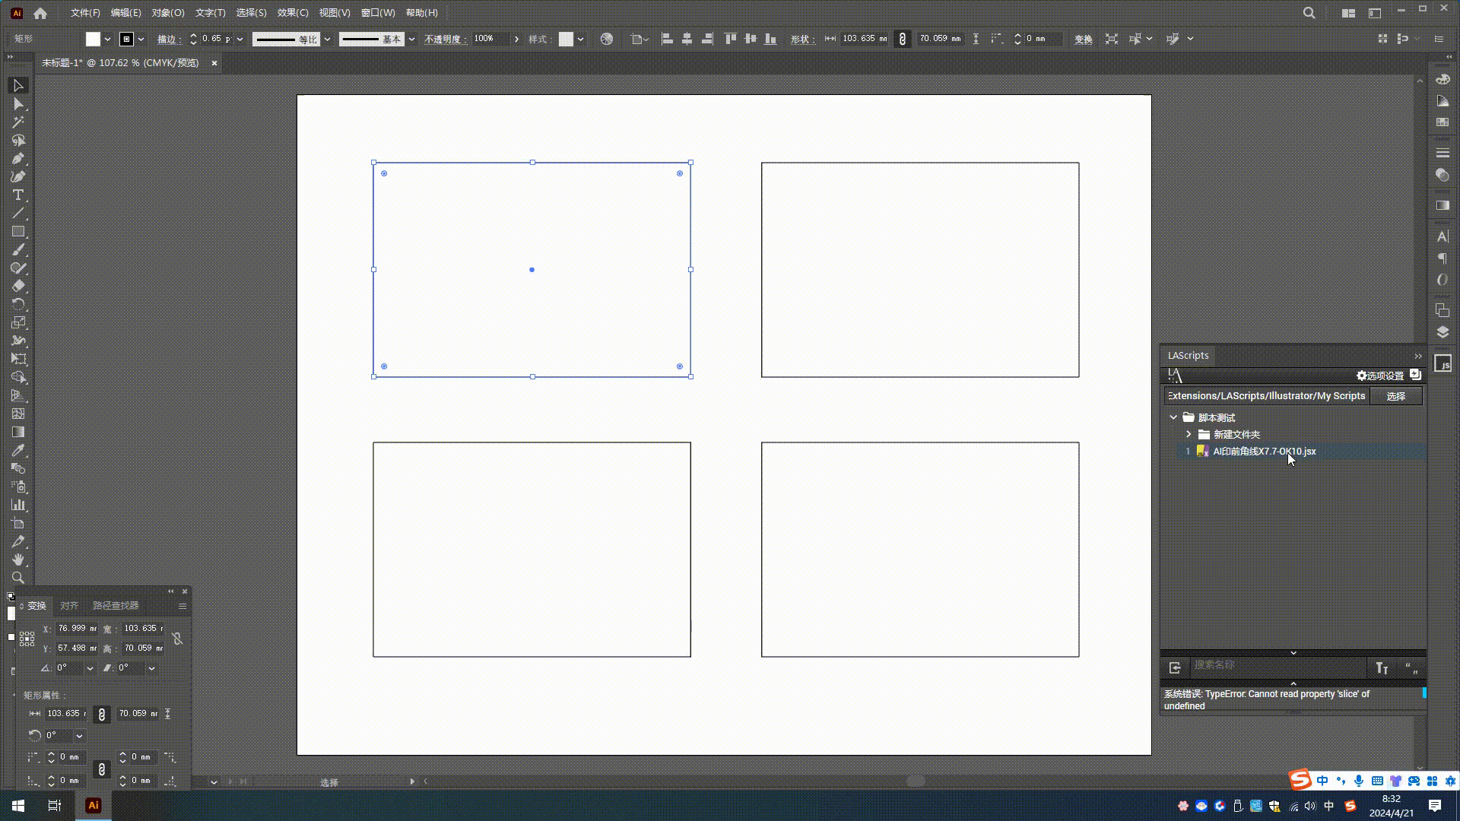Collapse the 脚本测试 folder

click(1173, 417)
